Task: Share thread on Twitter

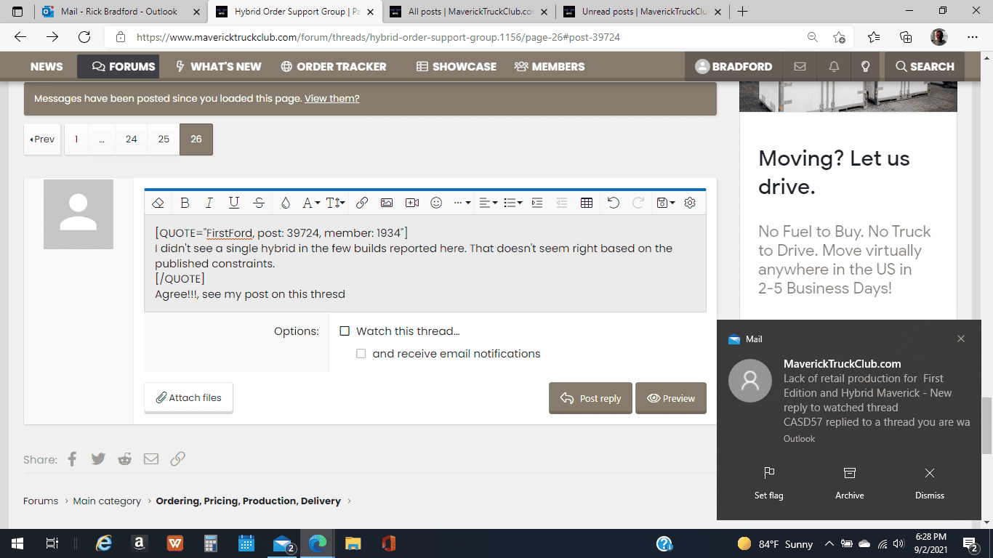Action: pos(98,459)
